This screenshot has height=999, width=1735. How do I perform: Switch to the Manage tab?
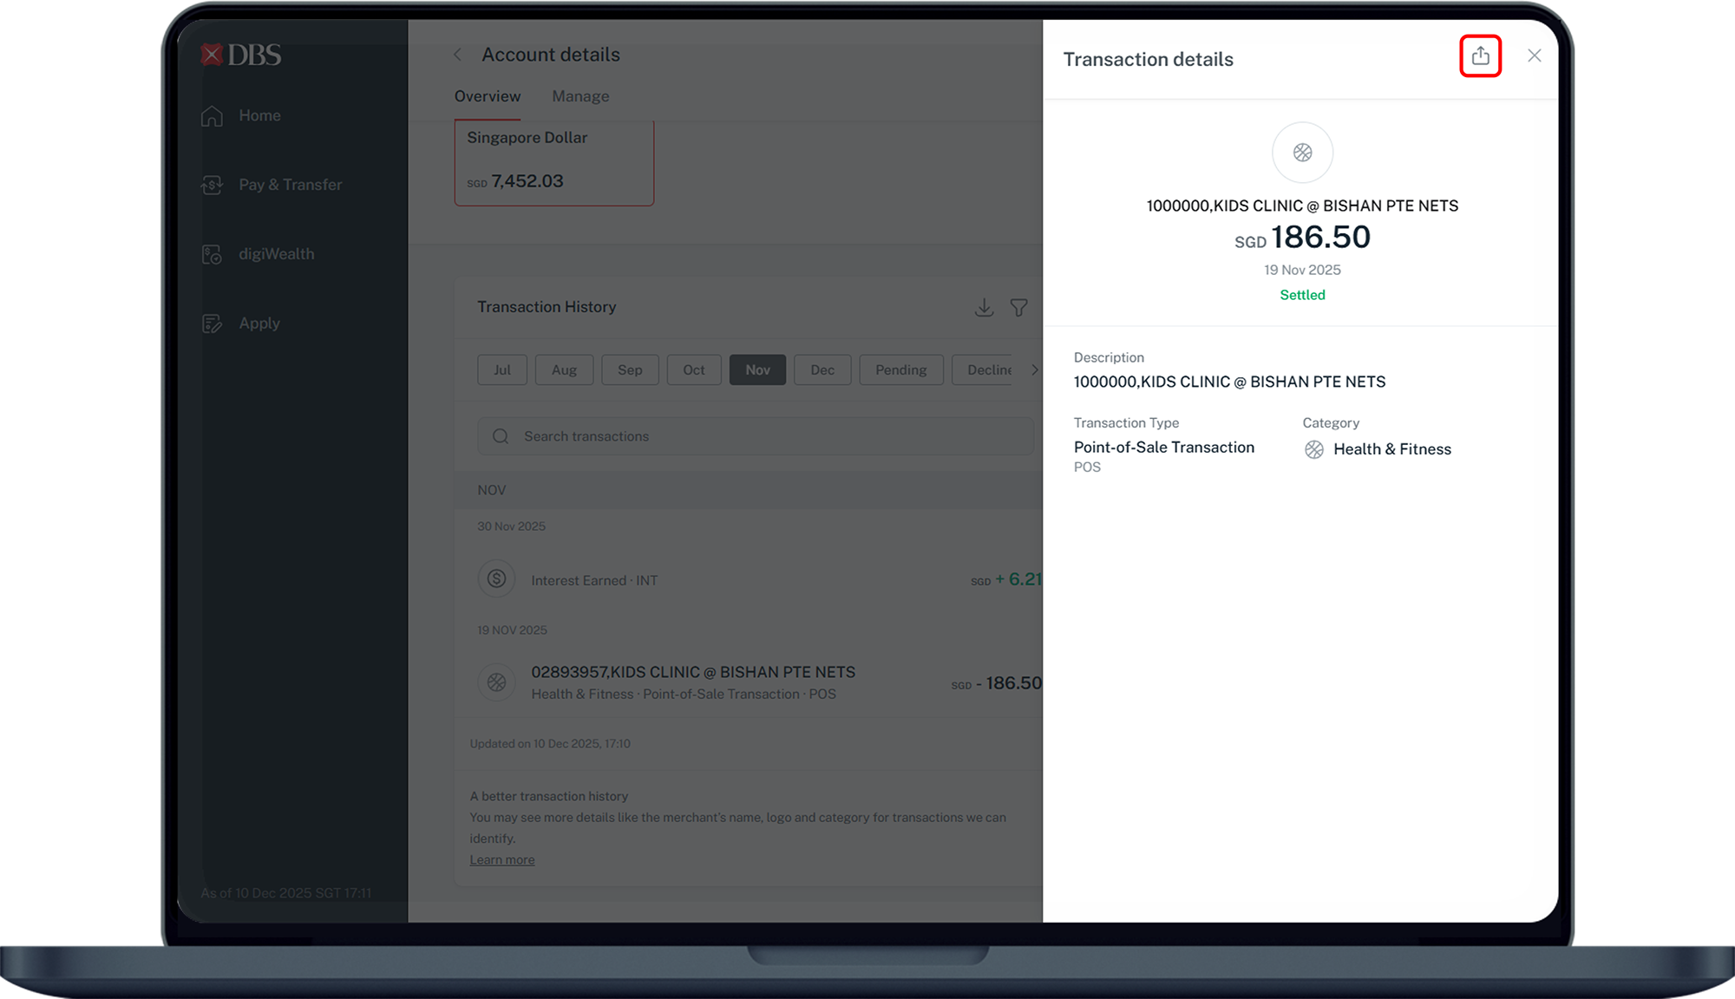pos(580,96)
